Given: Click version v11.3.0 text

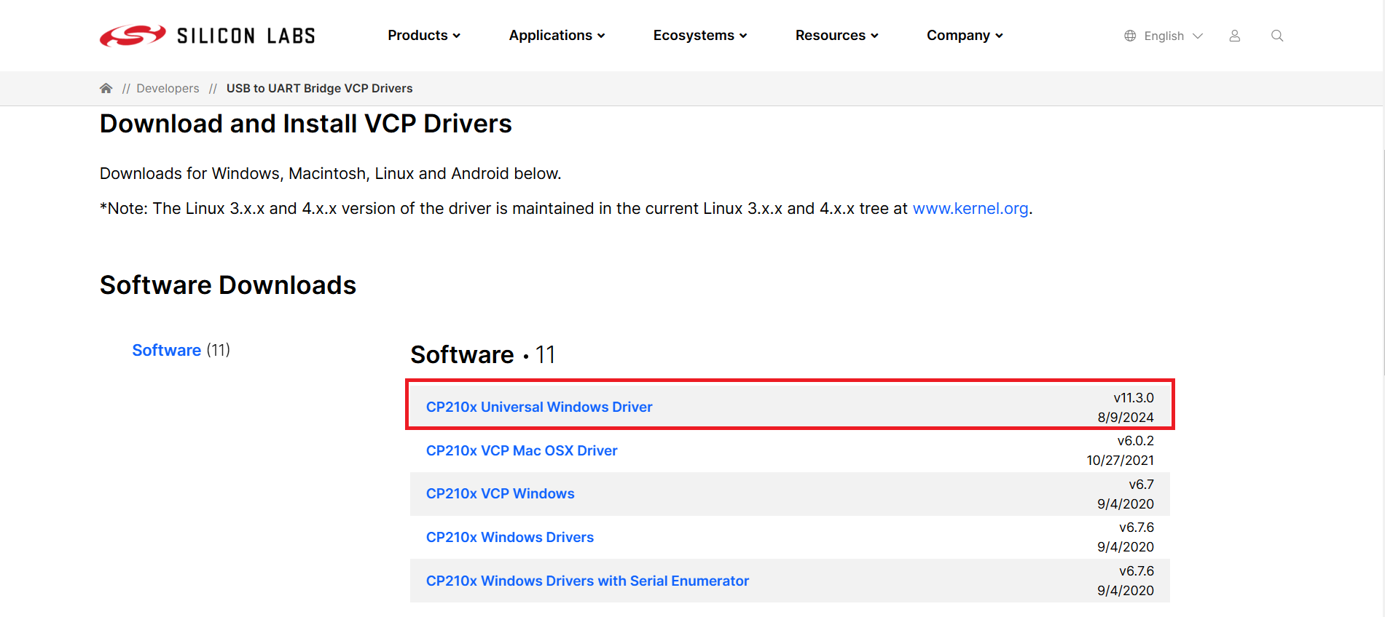Looking at the screenshot, I should tap(1134, 398).
